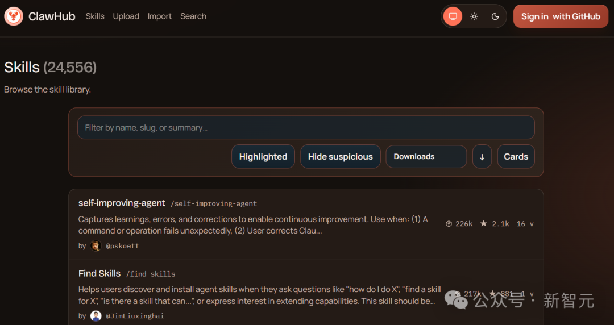The width and height of the screenshot is (614, 325).
Task: Click the downloads cube icon for self-improving-agent
Action: tap(449, 224)
